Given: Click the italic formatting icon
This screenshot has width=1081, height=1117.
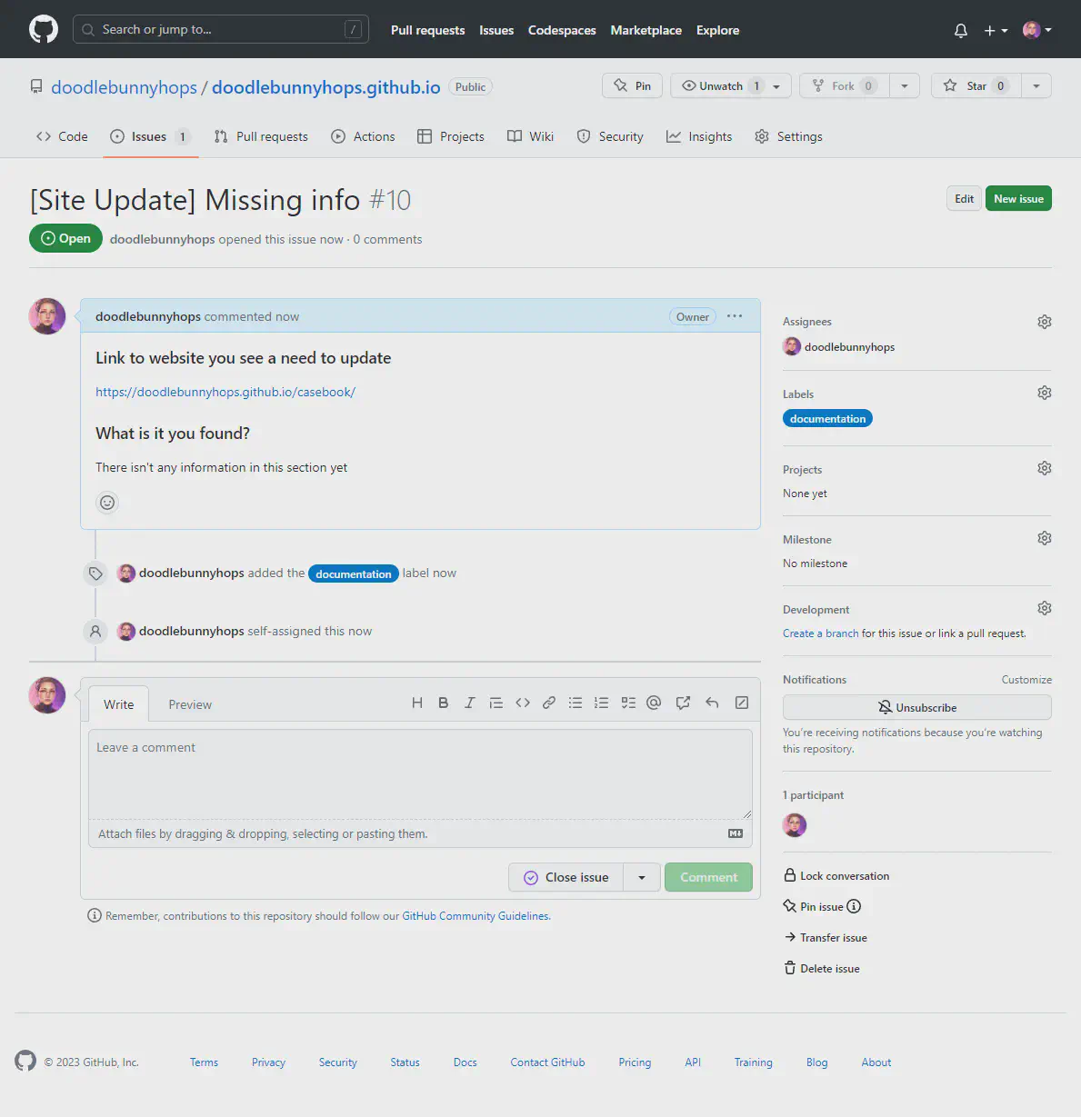Looking at the screenshot, I should point(470,703).
